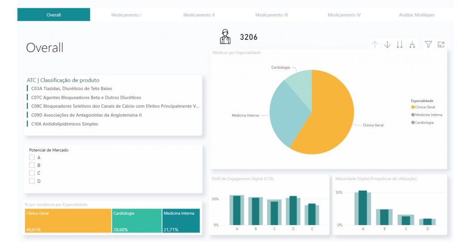Open the Análise Multilayer tab

416,15
